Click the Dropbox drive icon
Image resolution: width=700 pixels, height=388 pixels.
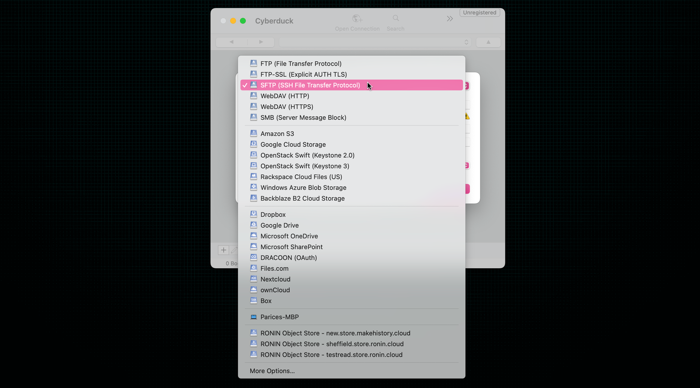254,214
